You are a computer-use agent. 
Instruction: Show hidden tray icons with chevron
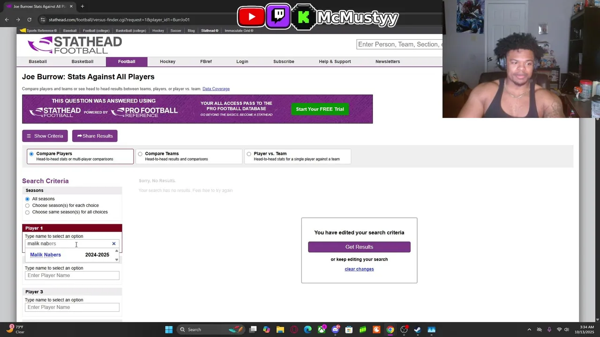coord(529,330)
